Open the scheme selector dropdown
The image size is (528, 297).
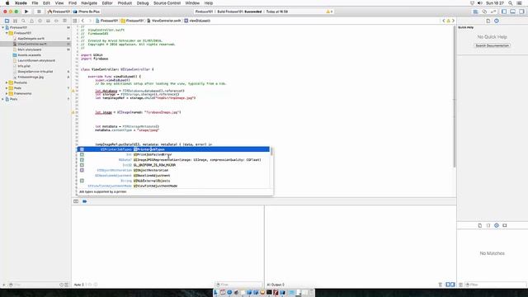click(x=59, y=12)
